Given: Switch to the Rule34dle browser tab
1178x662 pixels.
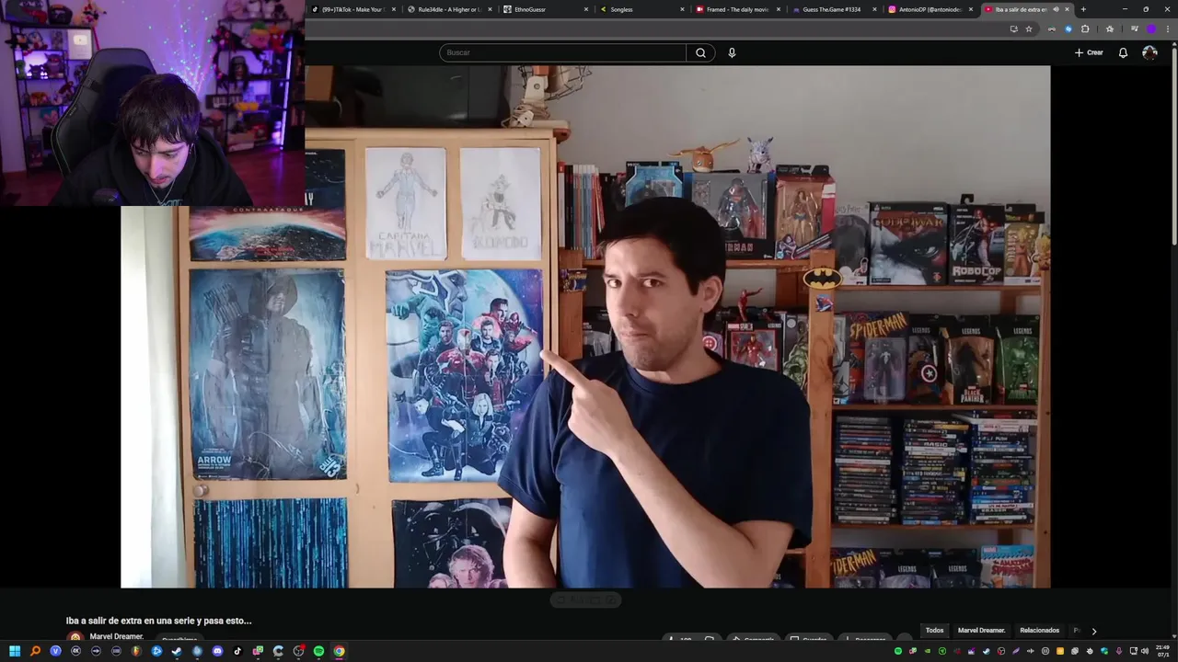Looking at the screenshot, I should pos(448,9).
